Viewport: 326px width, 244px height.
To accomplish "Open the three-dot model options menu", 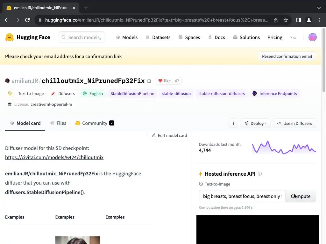I will (x=233, y=124).
